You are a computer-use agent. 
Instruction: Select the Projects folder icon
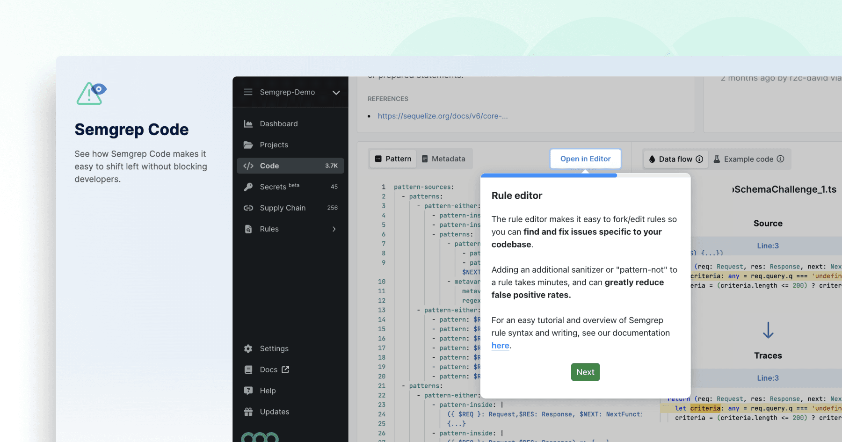coord(248,145)
